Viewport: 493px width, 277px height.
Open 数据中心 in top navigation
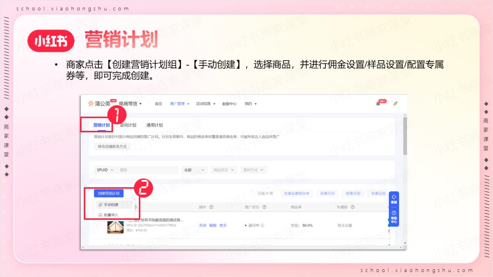pyautogui.click(x=229, y=103)
